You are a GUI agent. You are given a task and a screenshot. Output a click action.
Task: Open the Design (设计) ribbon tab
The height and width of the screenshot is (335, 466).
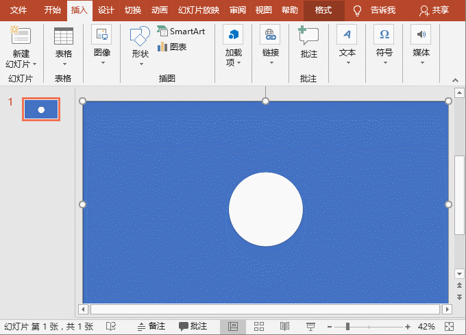pyautogui.click(x=106, y=10)
